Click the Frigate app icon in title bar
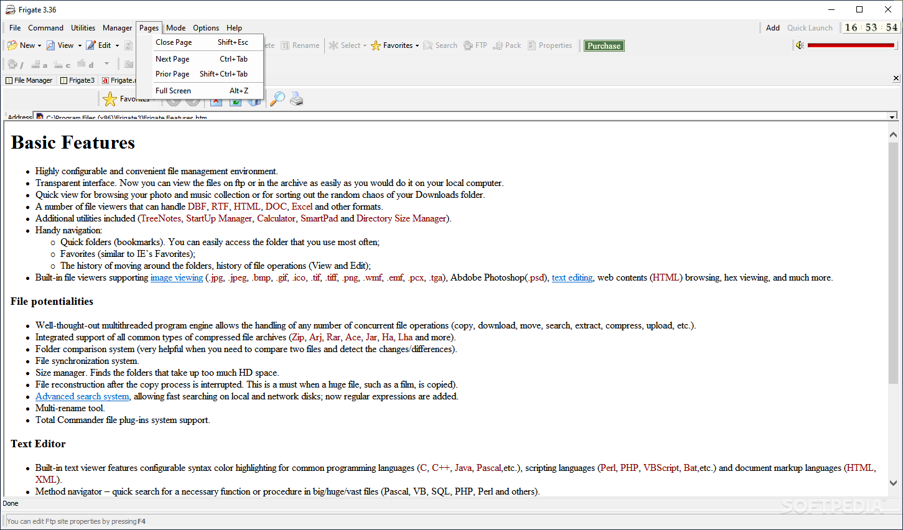This screenshot has height=530, width=903. click(x=11, y=9)
